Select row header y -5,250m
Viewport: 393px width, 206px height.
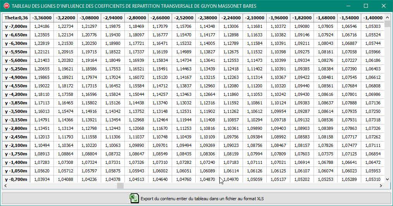click(x=16, y=69)
